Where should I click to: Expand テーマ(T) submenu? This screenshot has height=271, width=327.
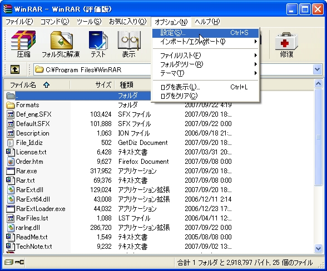tap(205, 73)
